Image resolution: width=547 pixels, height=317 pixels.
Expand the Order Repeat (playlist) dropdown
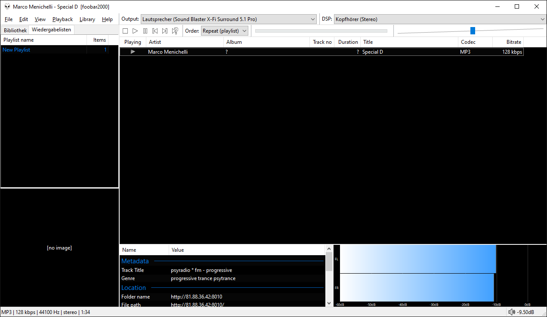click(225, 31)
